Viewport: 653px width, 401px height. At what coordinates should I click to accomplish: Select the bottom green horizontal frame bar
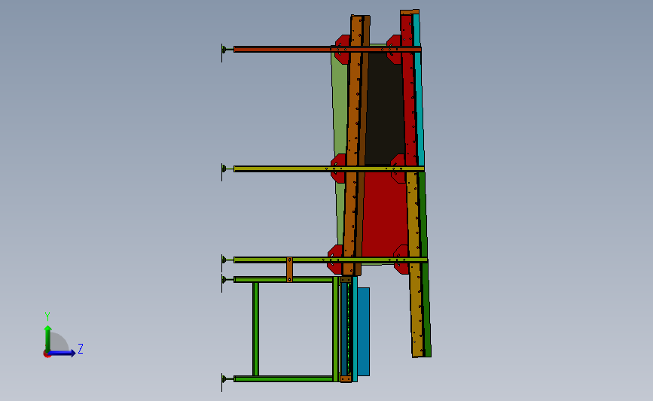(x=284, y=378)
